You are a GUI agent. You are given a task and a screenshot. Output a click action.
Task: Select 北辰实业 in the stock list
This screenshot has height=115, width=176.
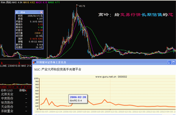7,94
